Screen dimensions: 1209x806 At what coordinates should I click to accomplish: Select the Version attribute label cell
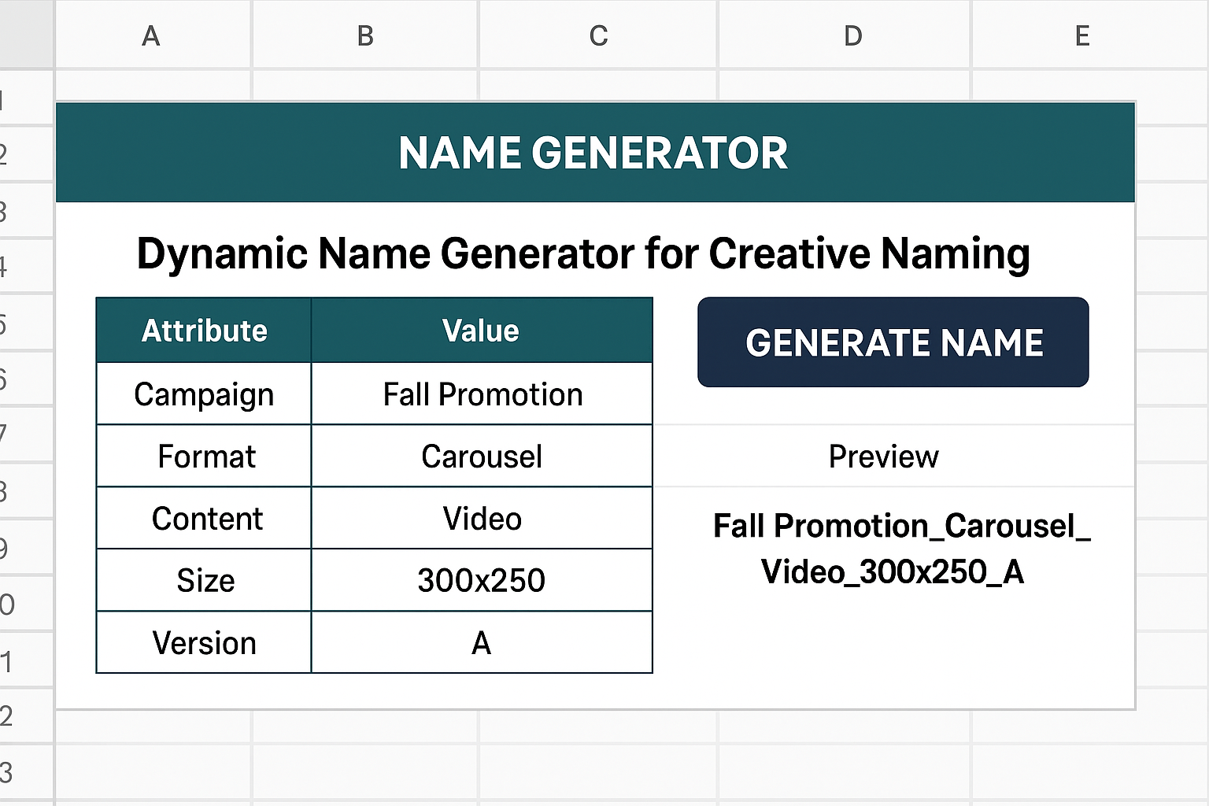[x=204, y=642]
